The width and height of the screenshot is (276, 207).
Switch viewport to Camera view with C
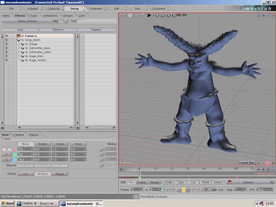tap(121, 15)
